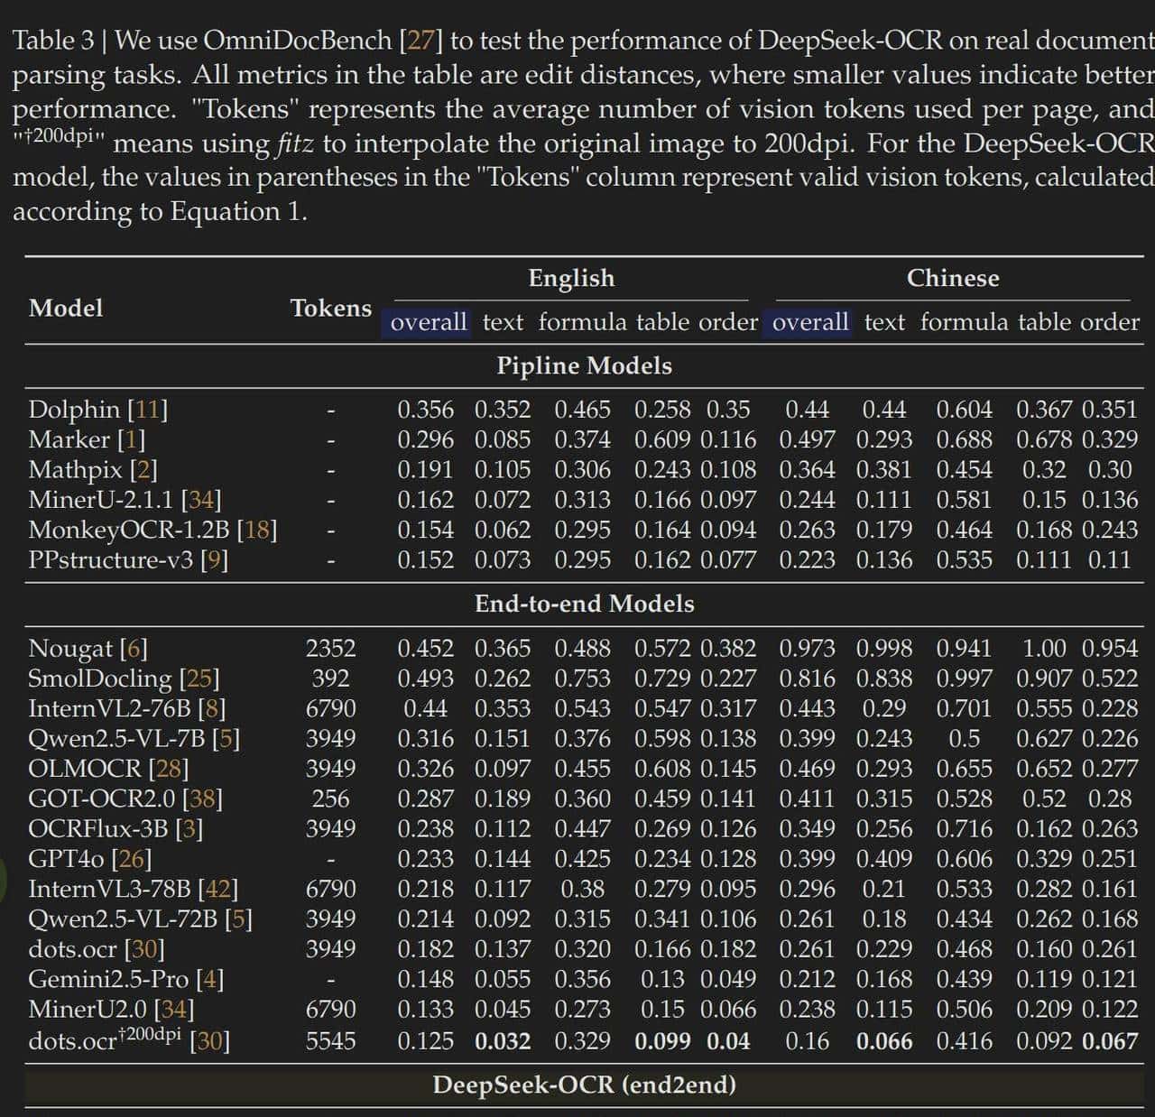Open the SmolDocling citation [25]
Image resolution: width=1155 pixels, height=1117 pixels.
(x=199, y=679)
